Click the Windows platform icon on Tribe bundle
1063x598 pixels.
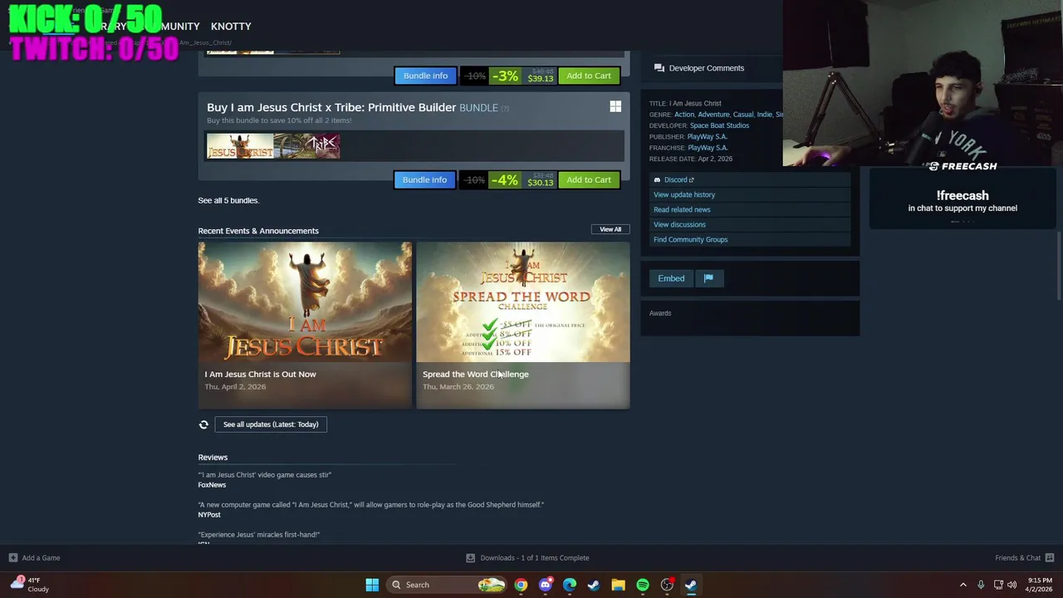(x=615, y=106)
